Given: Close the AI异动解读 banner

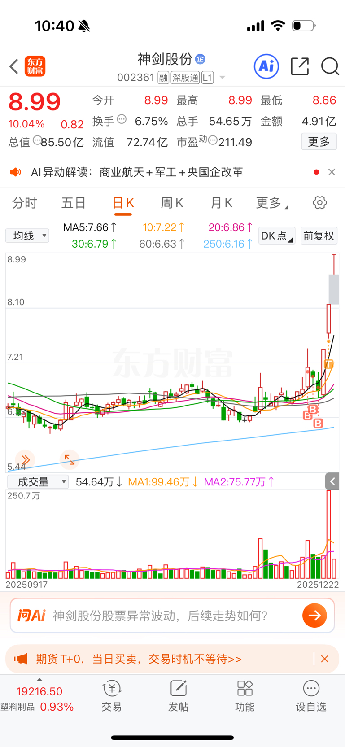Looking at the screenshot, I should click(x=332, y=172).
